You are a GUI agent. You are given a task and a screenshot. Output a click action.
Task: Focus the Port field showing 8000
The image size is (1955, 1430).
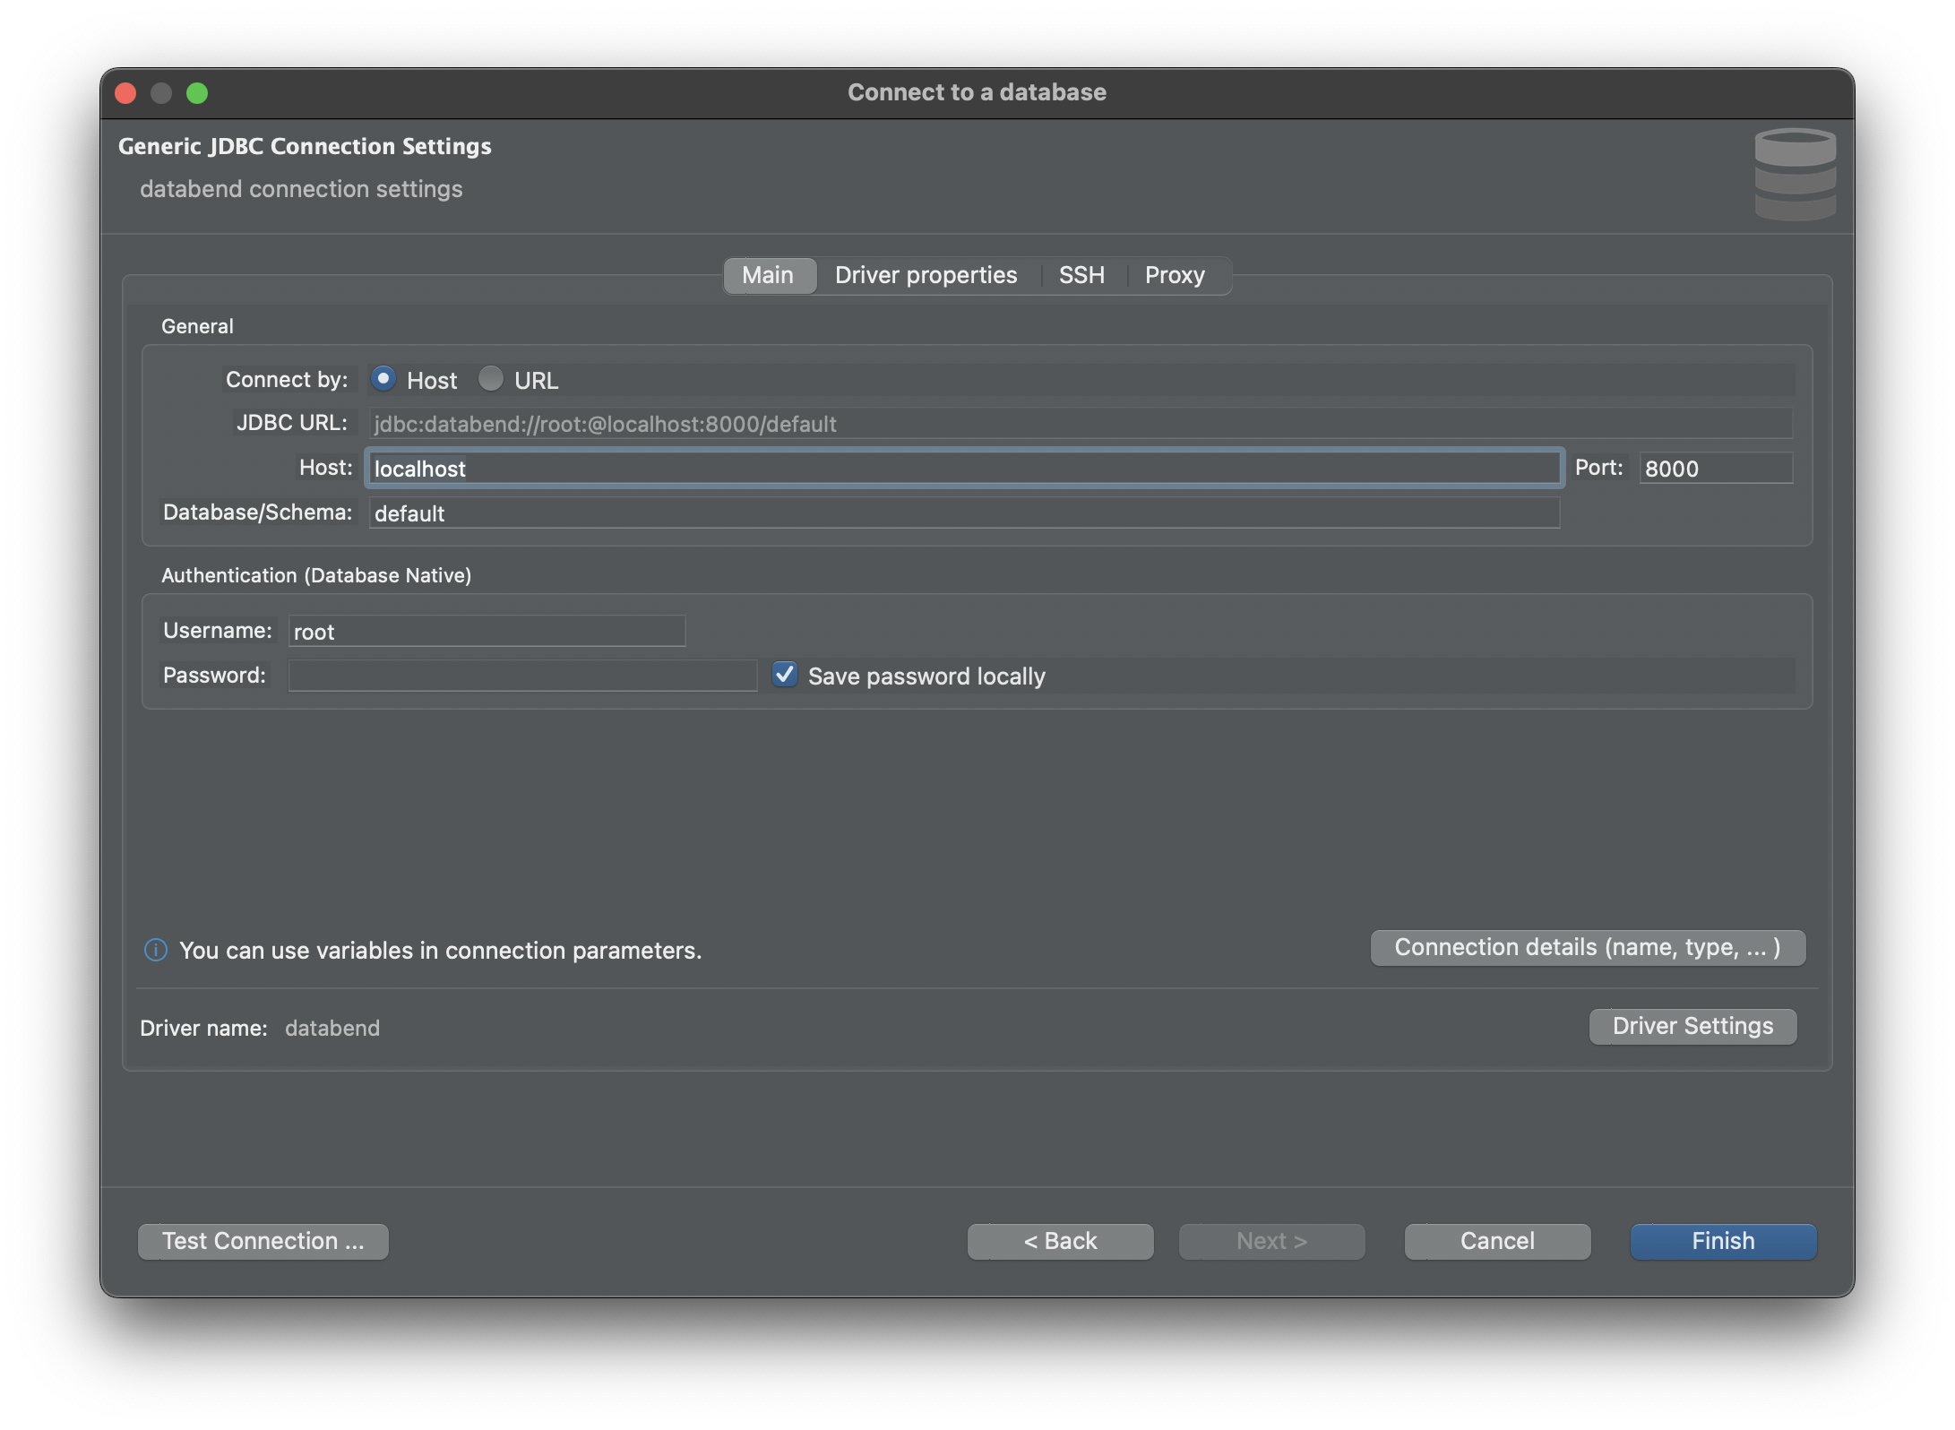pyautogui.click(x=1715, y=468)
